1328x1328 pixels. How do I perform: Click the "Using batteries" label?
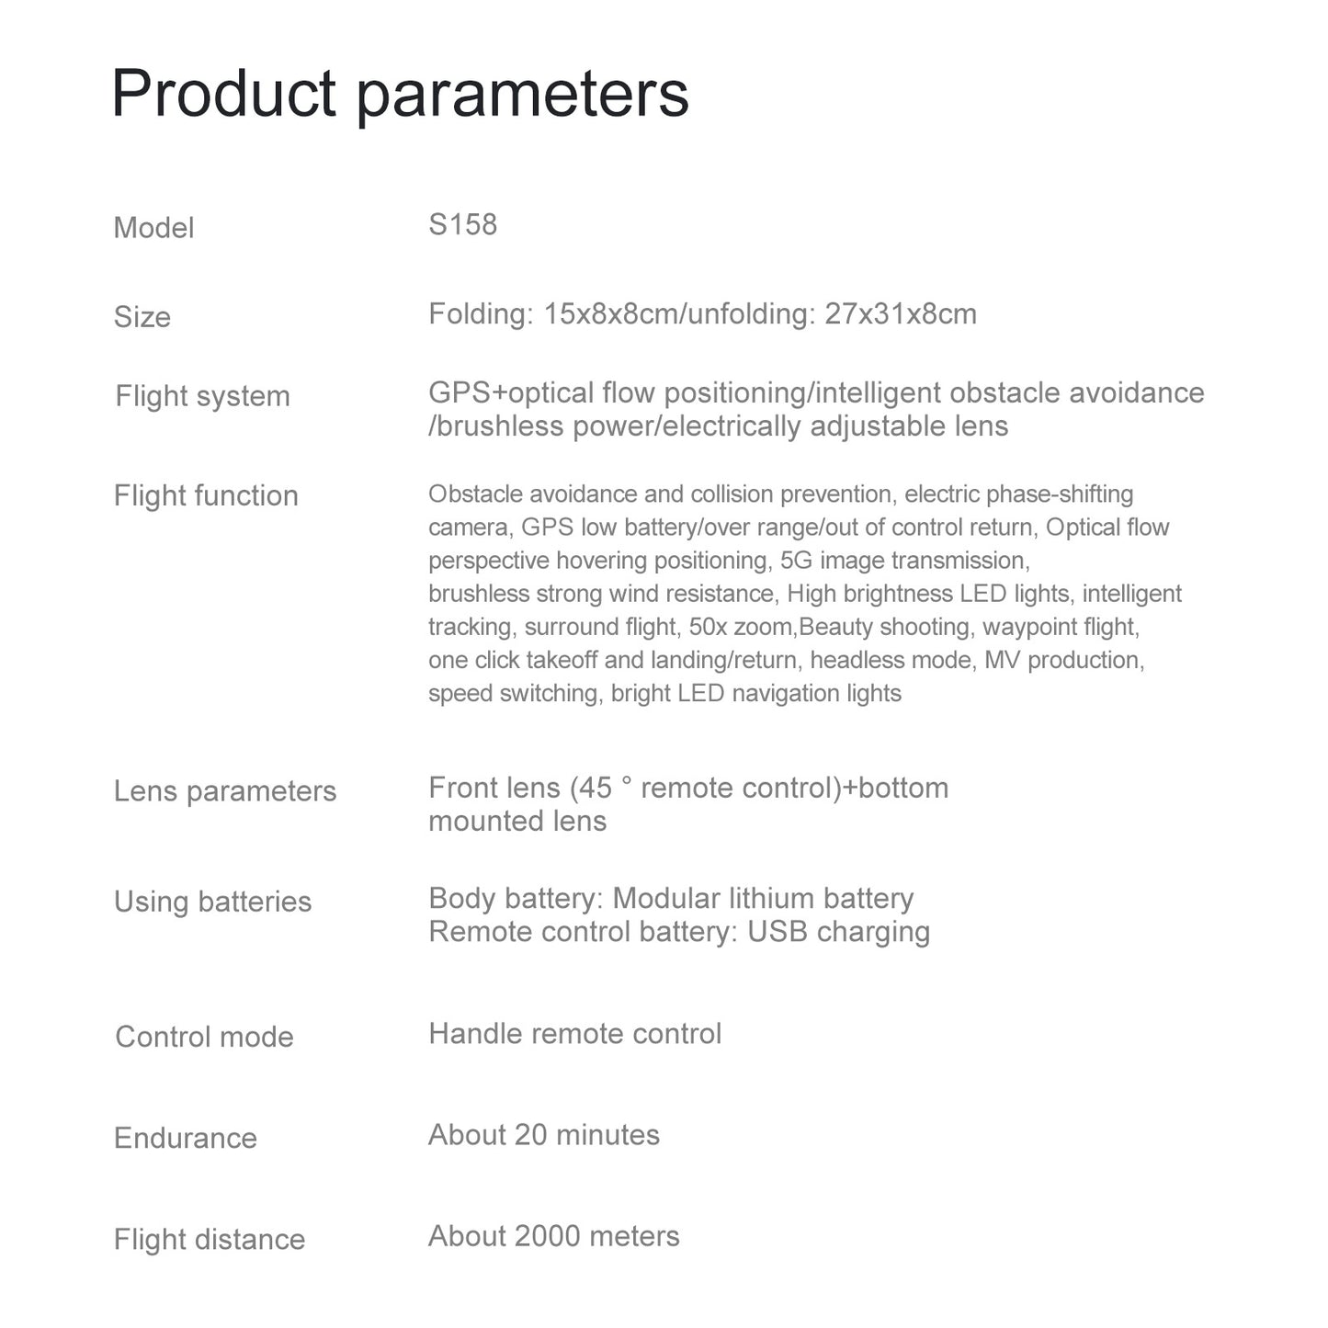[x=212, y=902]
